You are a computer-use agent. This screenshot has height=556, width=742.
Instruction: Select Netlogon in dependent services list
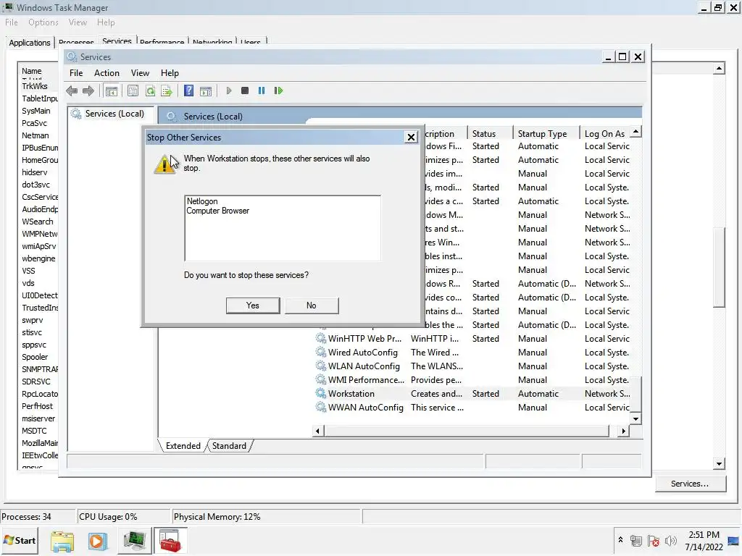(x=202, y=201)
